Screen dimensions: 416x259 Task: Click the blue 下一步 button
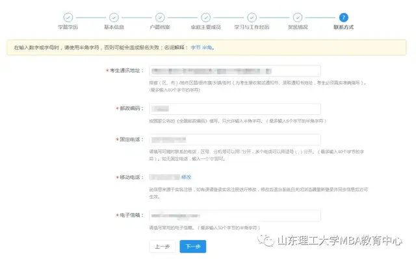tap(193, 247)
